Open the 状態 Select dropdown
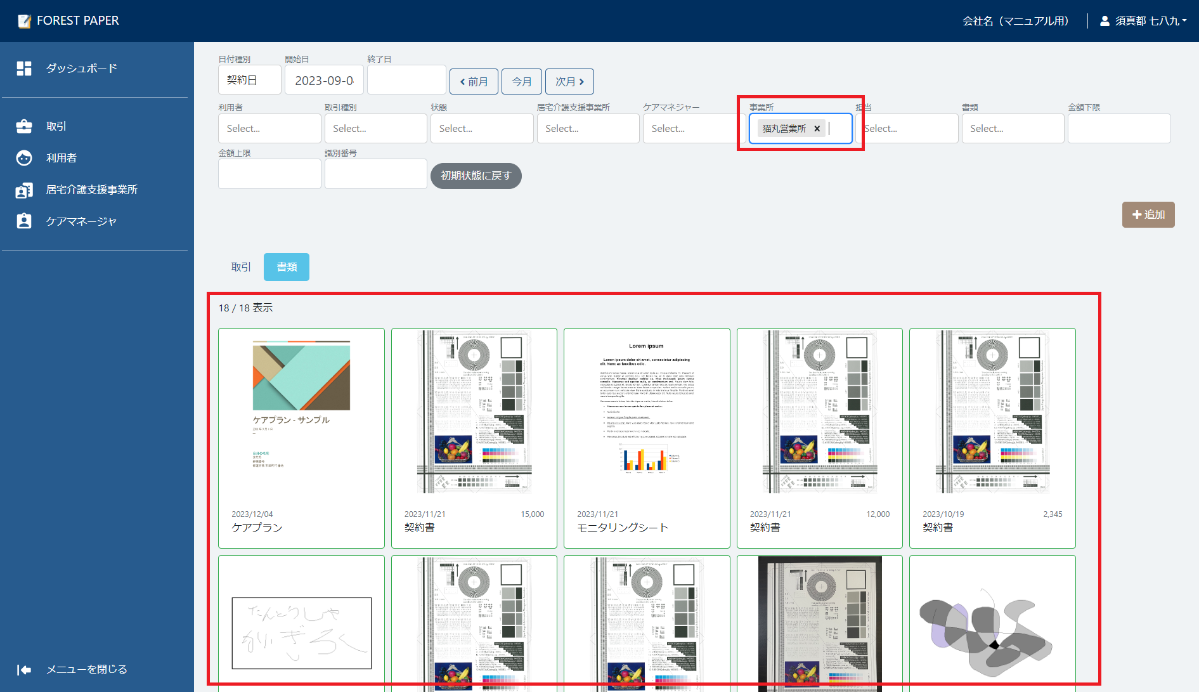Screen dimensions: 1199x692 (481, 129)
